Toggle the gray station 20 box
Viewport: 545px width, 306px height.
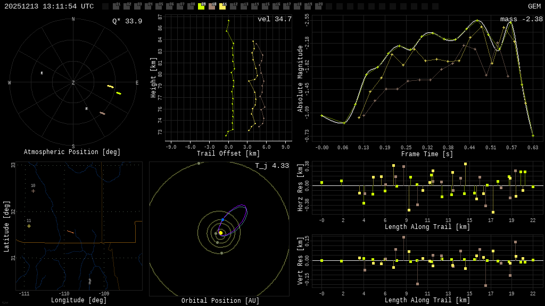click(318, 6)
